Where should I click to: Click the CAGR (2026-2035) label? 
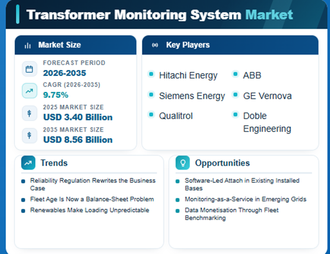(72, 85)
